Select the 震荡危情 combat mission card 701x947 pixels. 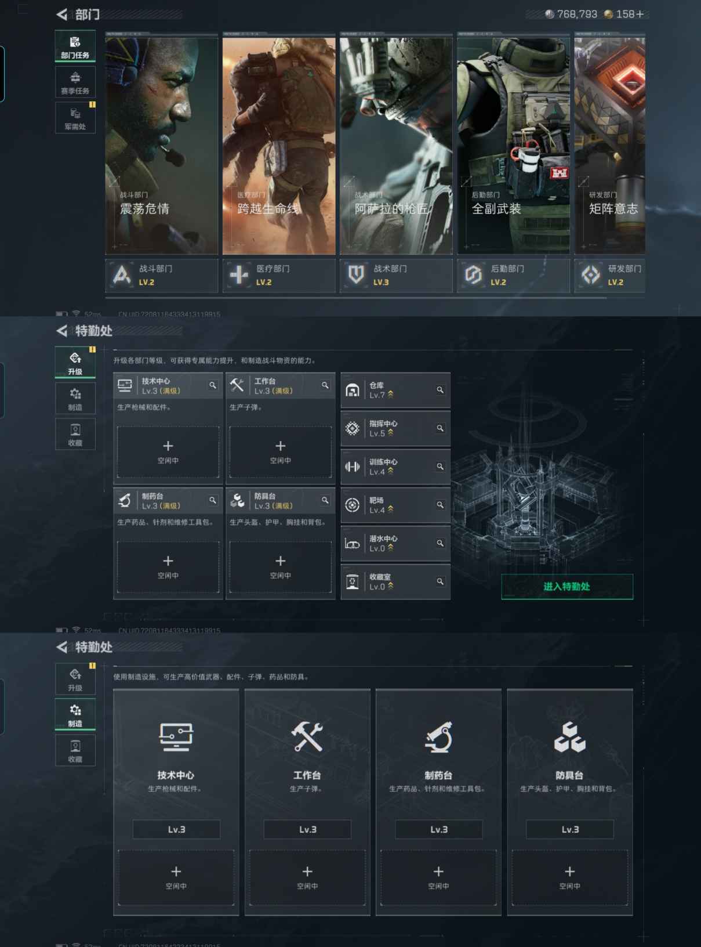point(161,145)
